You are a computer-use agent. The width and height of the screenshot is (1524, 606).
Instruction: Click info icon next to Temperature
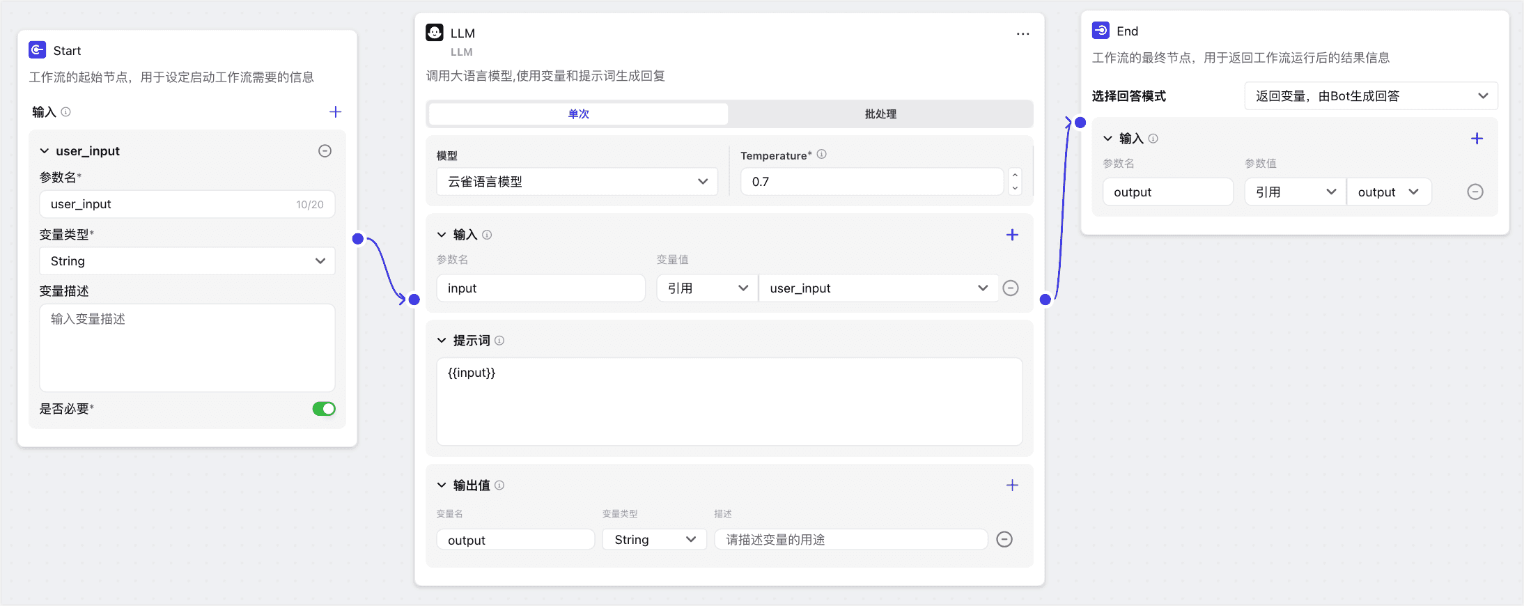point(821,155)
